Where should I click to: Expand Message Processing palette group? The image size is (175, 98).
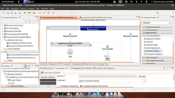pos(143,60)
